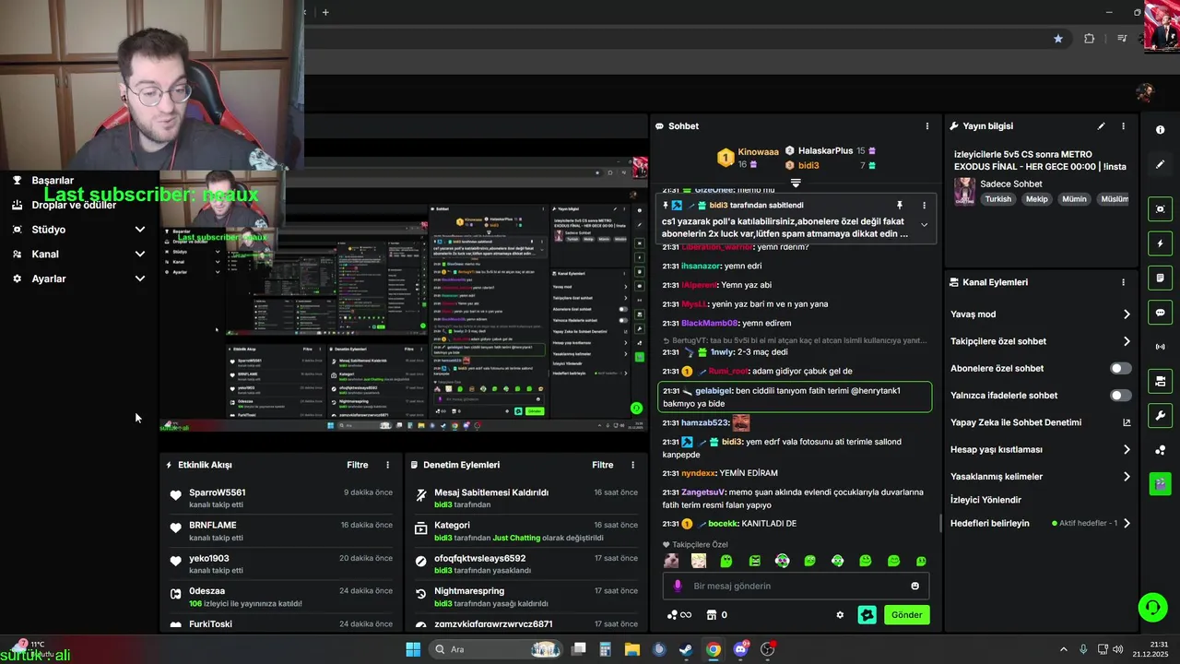Click hamzab523's posted emote image

point(741,423)
